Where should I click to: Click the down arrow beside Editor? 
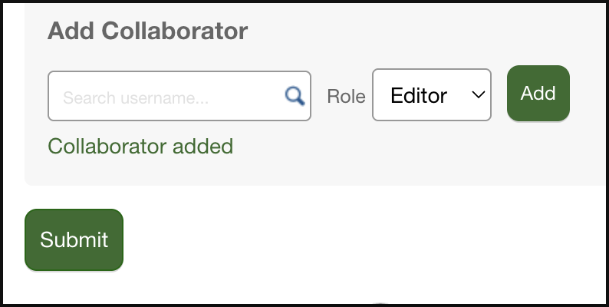479,94
